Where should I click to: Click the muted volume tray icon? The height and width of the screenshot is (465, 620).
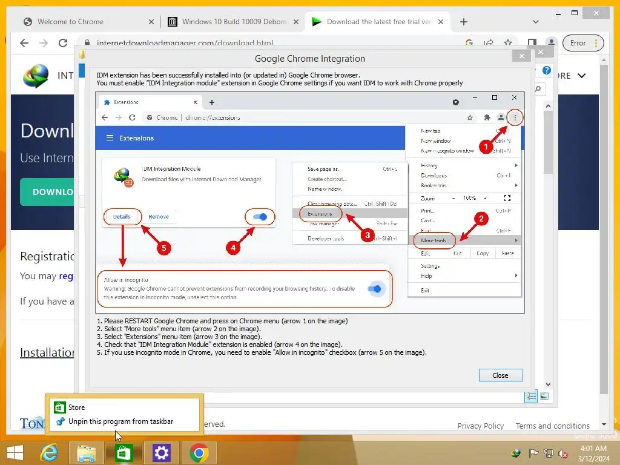pos(562,453)
